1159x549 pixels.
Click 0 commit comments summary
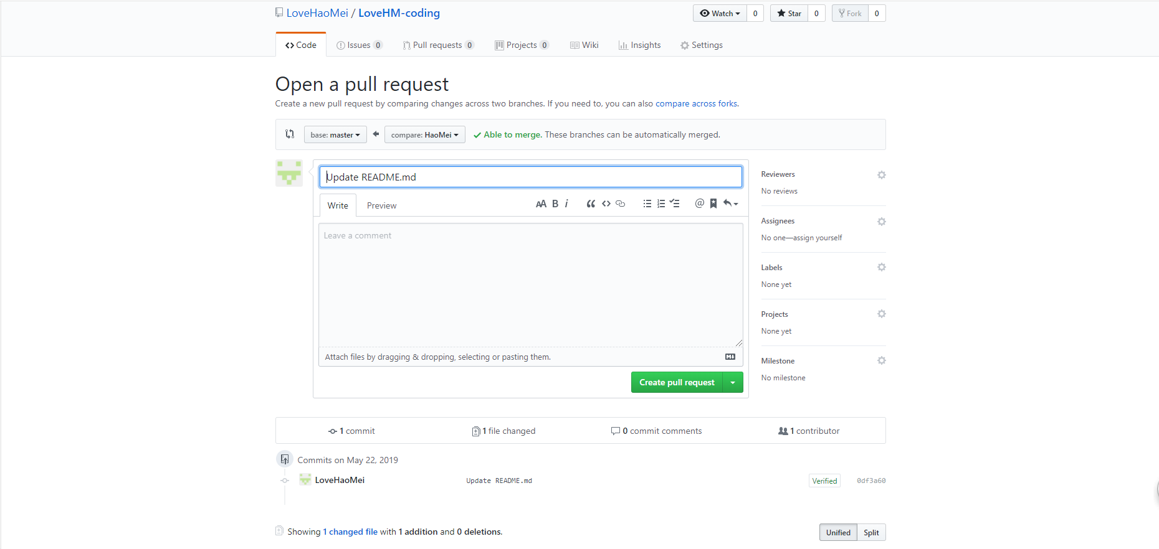pyautogui.click(x=656, y=431)
